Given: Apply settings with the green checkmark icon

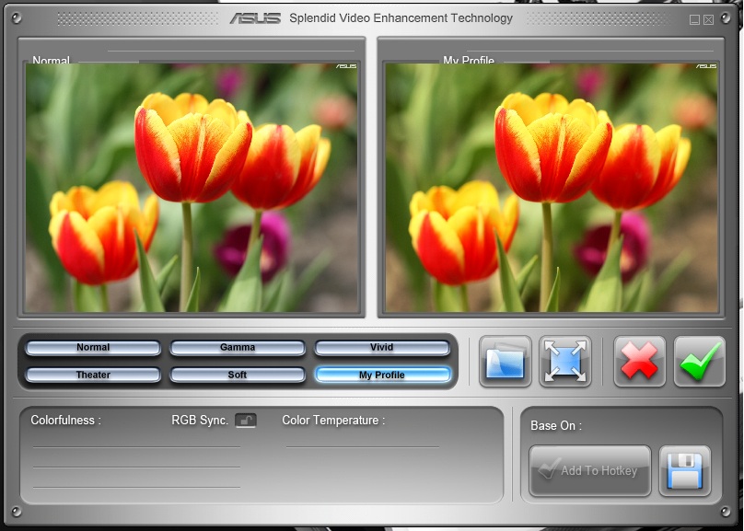Looking at the screenshot, I should [700, 362].
